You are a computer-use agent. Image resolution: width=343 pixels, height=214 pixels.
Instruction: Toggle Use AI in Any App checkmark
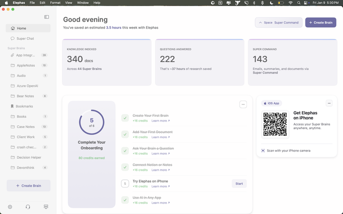[x=125, y=200]
